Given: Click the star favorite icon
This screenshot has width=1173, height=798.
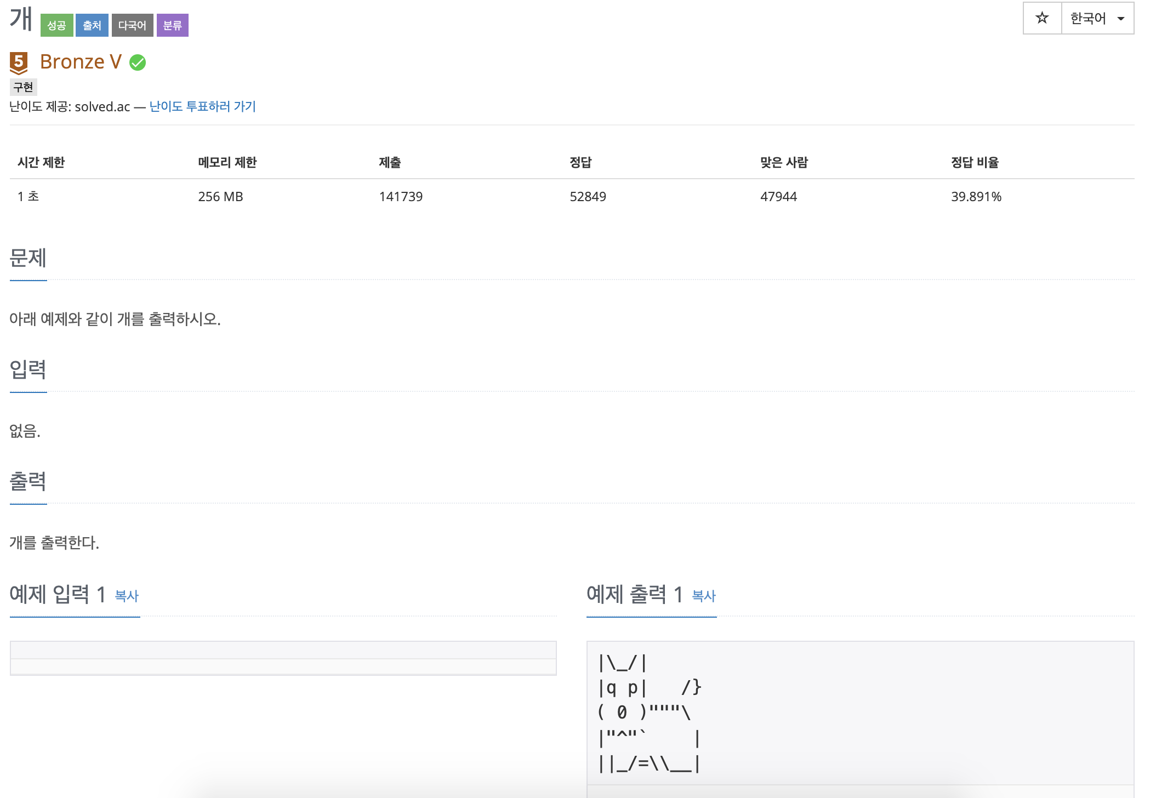Looking at the screenshot, I should pyautogui.click(x=1041, y=18).
